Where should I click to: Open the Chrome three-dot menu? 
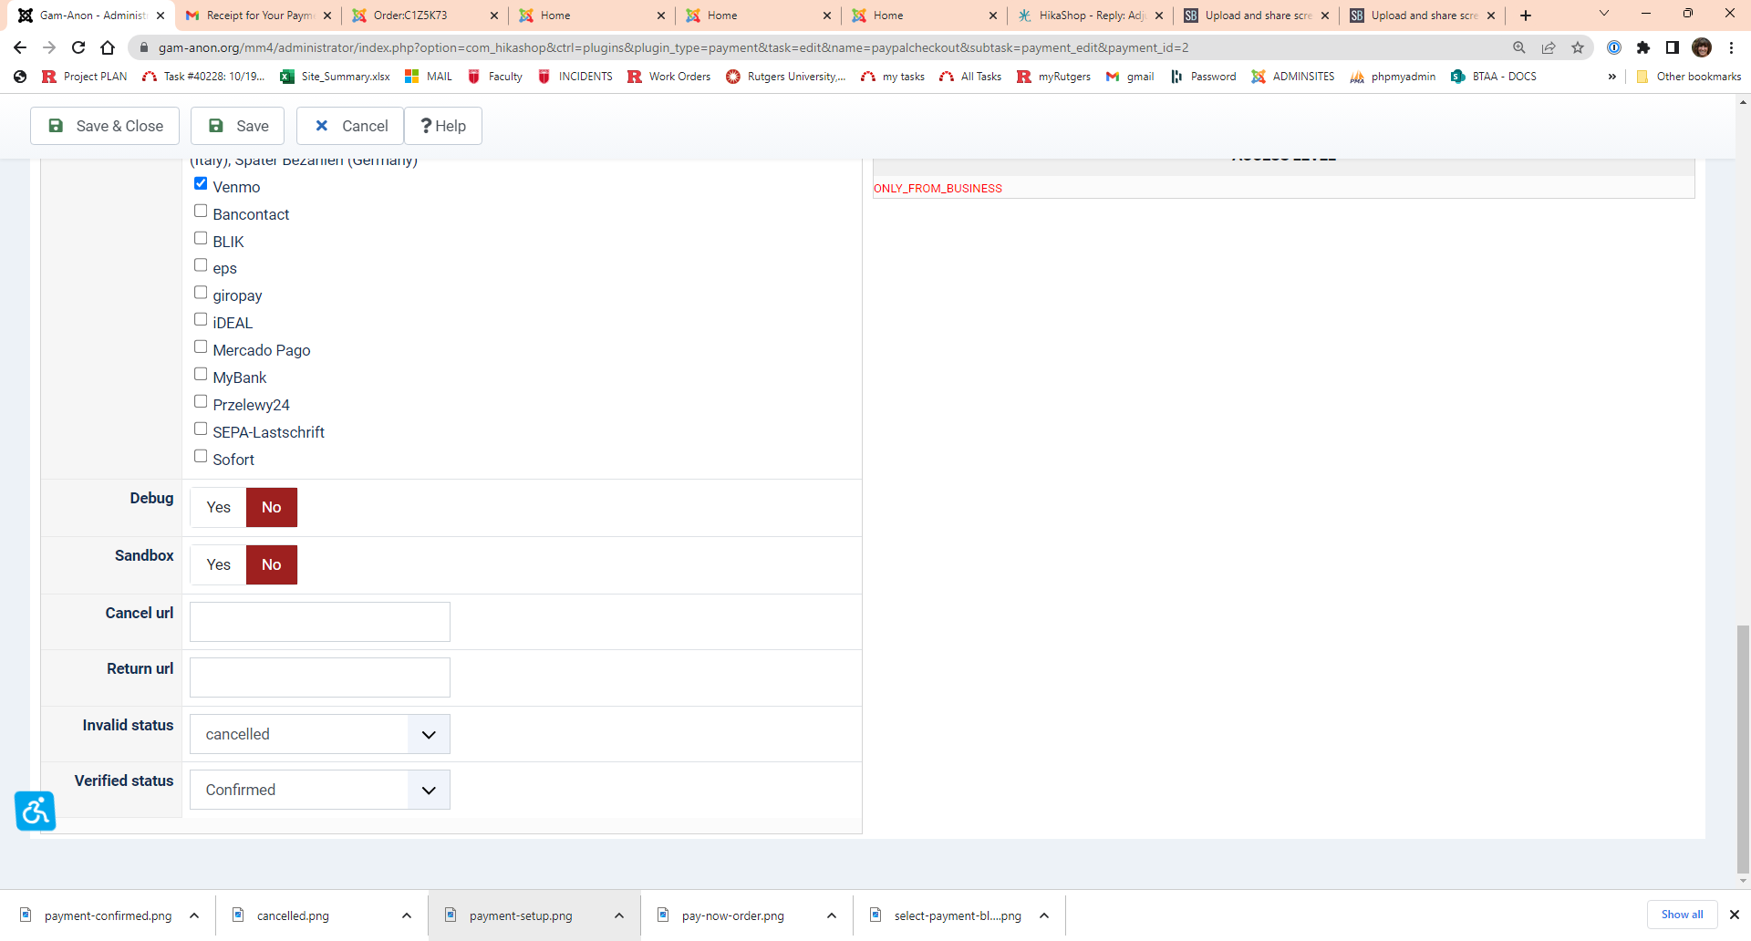pyautogui.click(x=1731, y=47)
